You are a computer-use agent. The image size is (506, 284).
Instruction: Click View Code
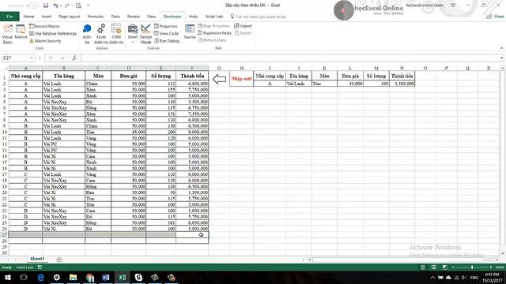[x=166, y=33]
